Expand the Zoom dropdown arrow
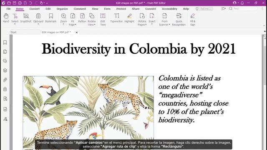The image size is (267, 150). click(63, 24)
